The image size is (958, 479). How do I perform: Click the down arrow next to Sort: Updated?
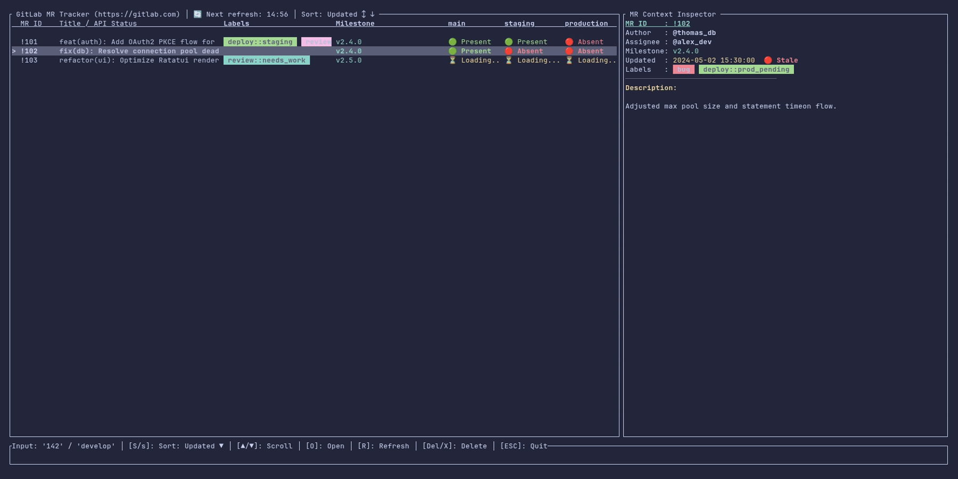372,14
